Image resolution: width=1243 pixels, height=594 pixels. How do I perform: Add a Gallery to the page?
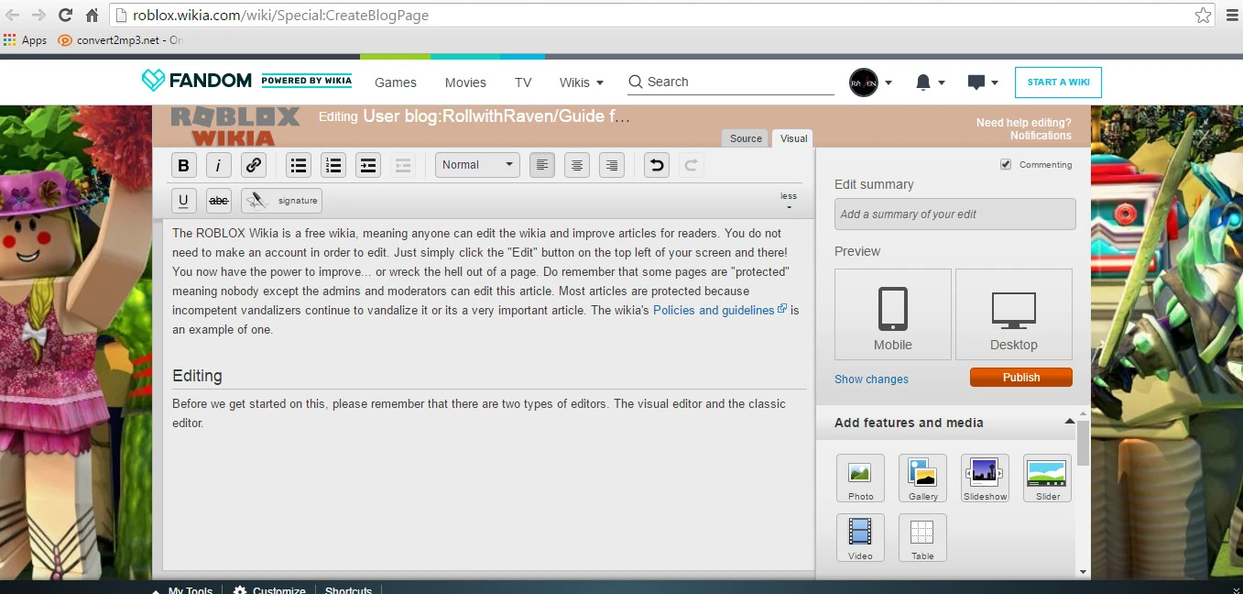tap(922, 478)
